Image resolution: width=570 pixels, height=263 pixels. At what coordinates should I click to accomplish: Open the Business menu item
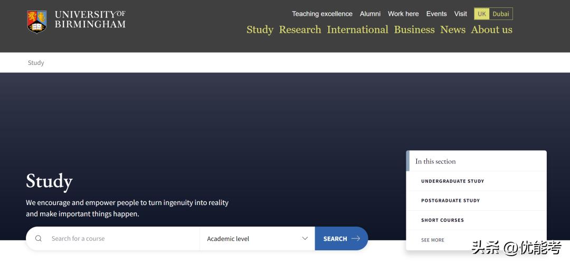414,30
